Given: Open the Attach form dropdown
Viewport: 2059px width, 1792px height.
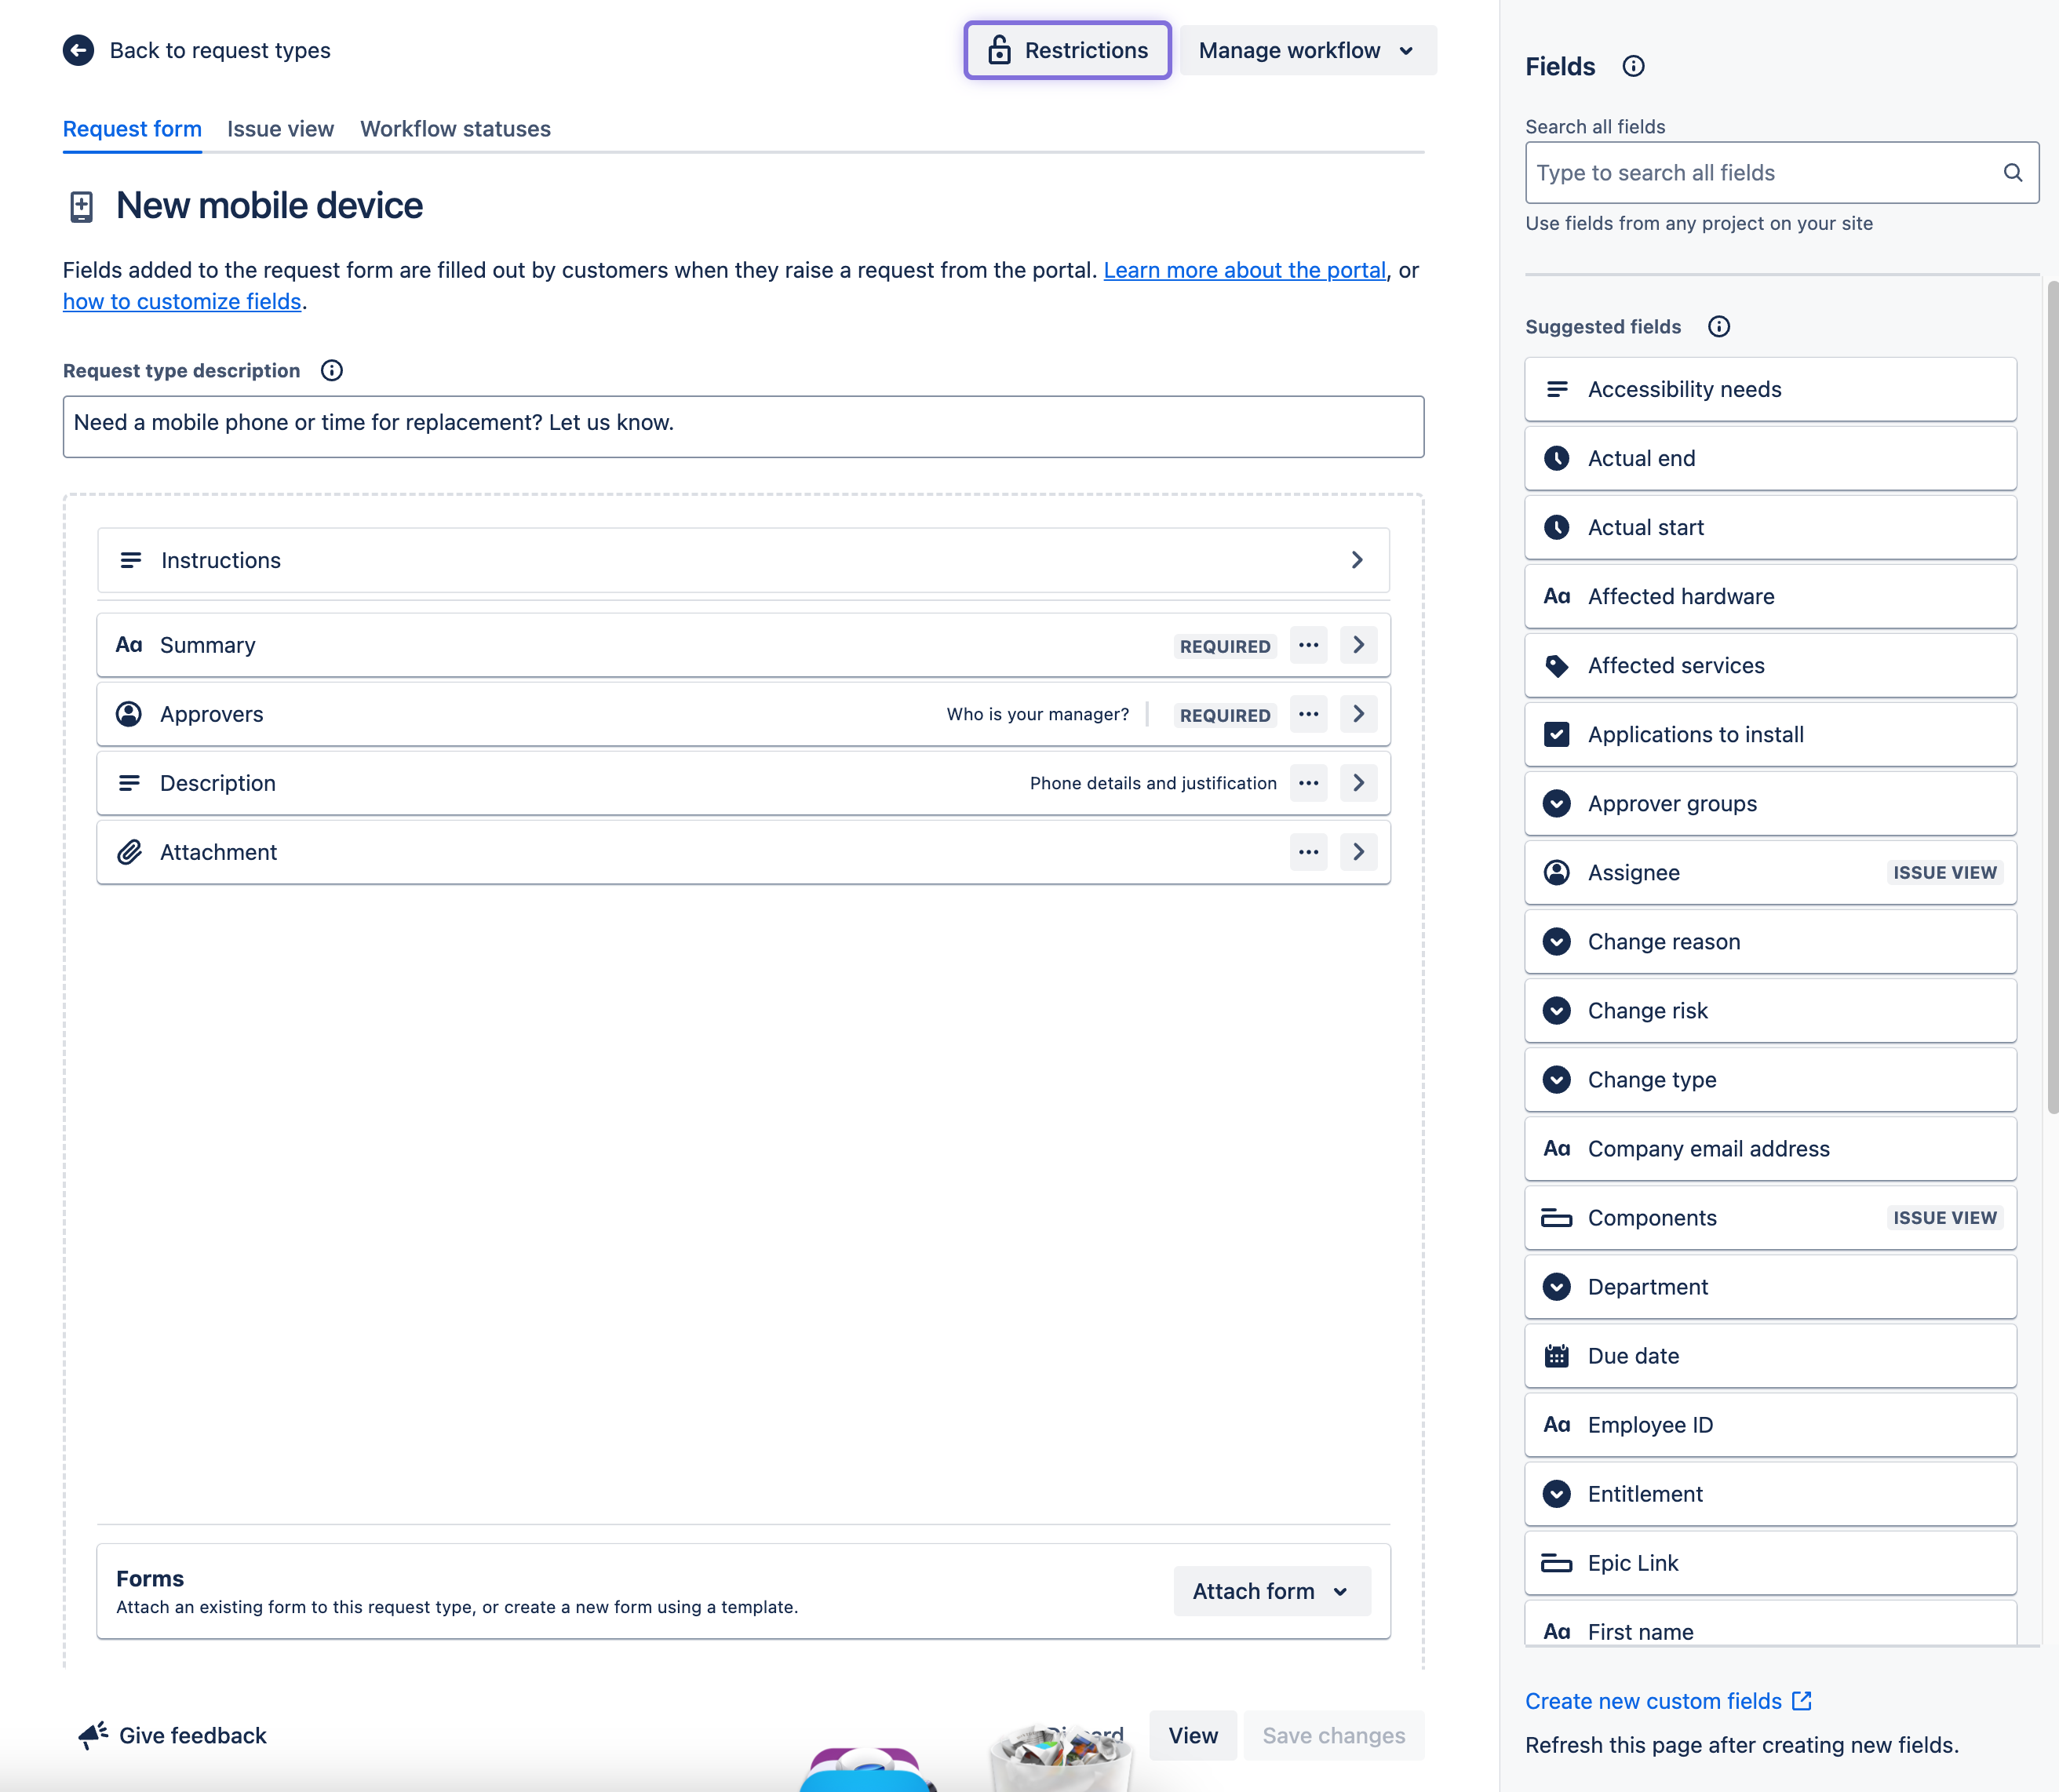Looking at the screenshot, I should click(x=1272, y=1592).
